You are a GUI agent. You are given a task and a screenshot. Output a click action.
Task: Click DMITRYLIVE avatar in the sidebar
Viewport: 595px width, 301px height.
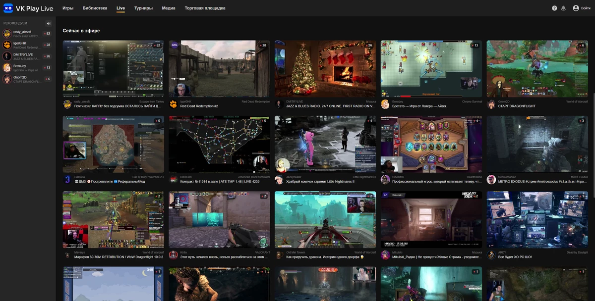(7, 56)
